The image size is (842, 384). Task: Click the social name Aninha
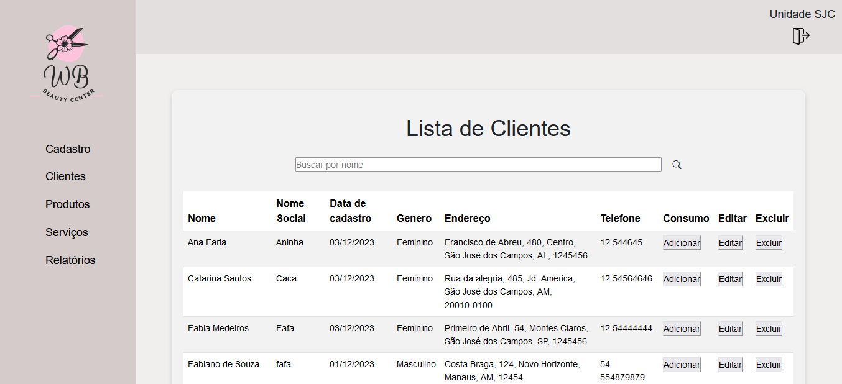coord(290,242)
